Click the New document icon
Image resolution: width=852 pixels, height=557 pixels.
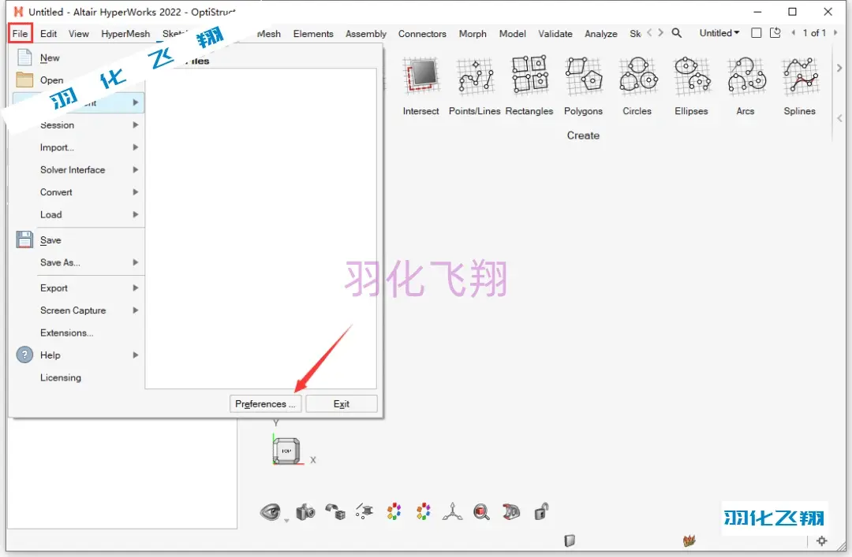tap(24, 58)
